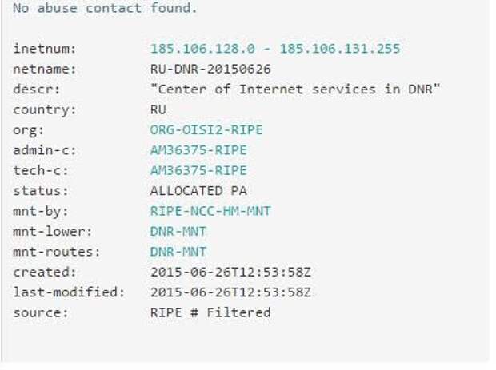Click the created timestamp value
Viewport: 496px width, 370px height.
tap(230, 272)
